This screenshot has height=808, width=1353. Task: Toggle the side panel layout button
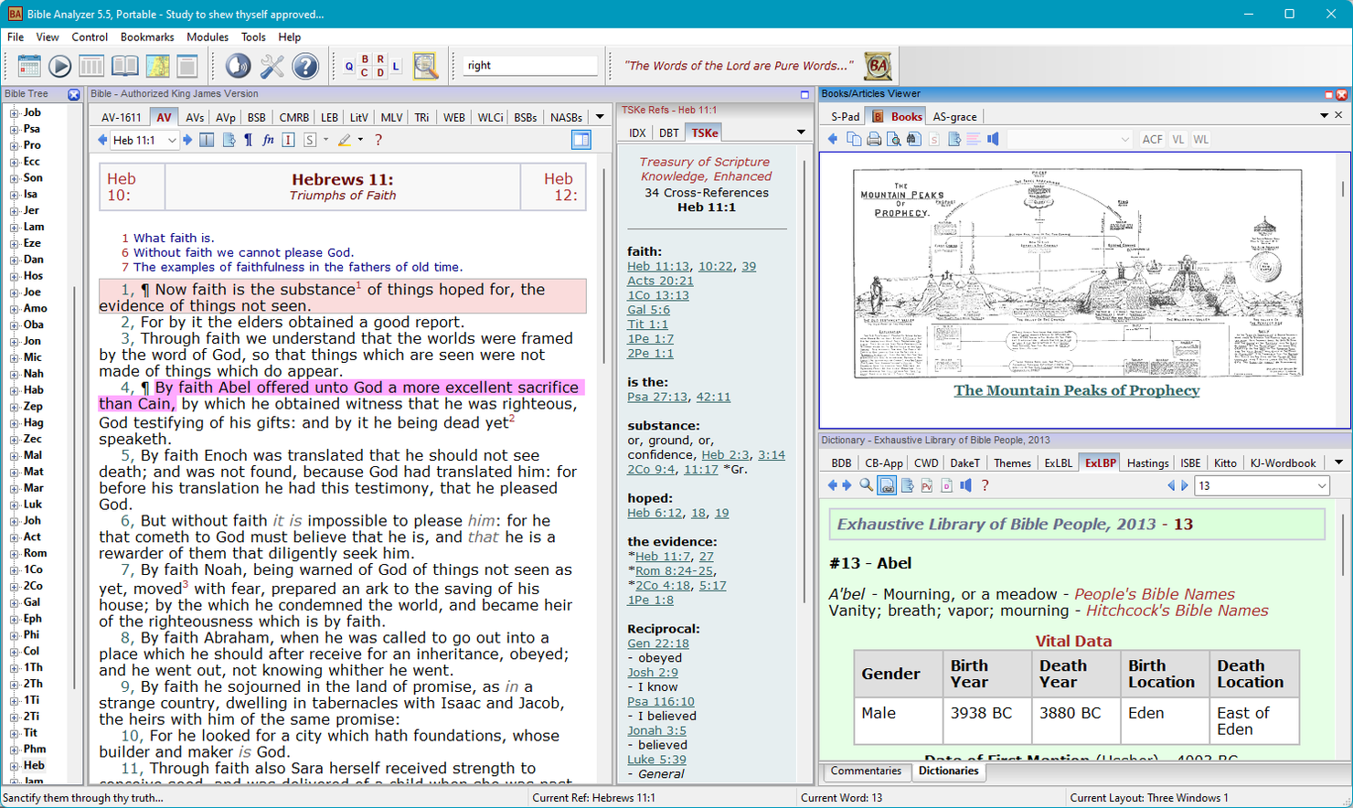click(581, 140)
